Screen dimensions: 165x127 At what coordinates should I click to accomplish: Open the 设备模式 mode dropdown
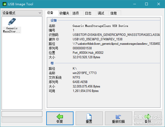[22, 13]
